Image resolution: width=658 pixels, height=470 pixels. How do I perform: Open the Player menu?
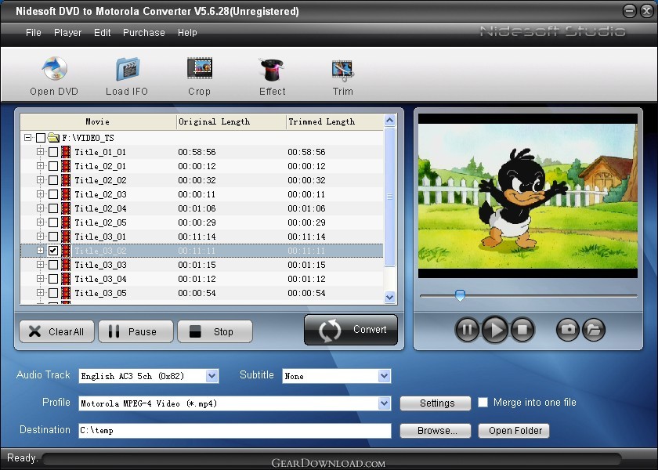point(67,33)
